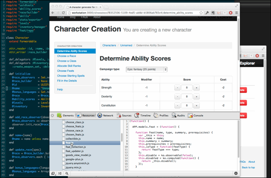Select Determine Ability Scores in sidebar
Image resolution: width=271 pixels, height=178 pixels.
tap(75, 51)
